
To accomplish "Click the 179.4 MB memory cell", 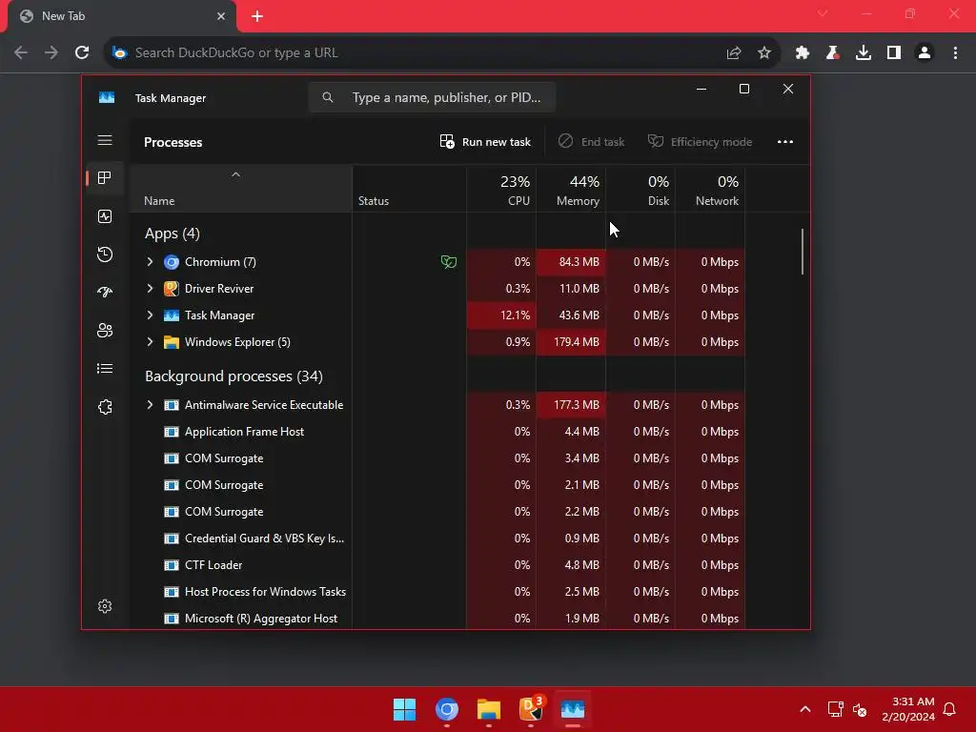I will coord(572,342).
